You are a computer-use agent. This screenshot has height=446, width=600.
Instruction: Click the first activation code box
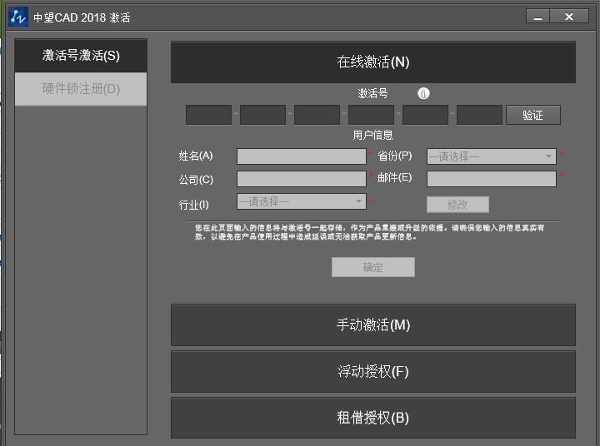pyautogui.click(x=209, y=115)
